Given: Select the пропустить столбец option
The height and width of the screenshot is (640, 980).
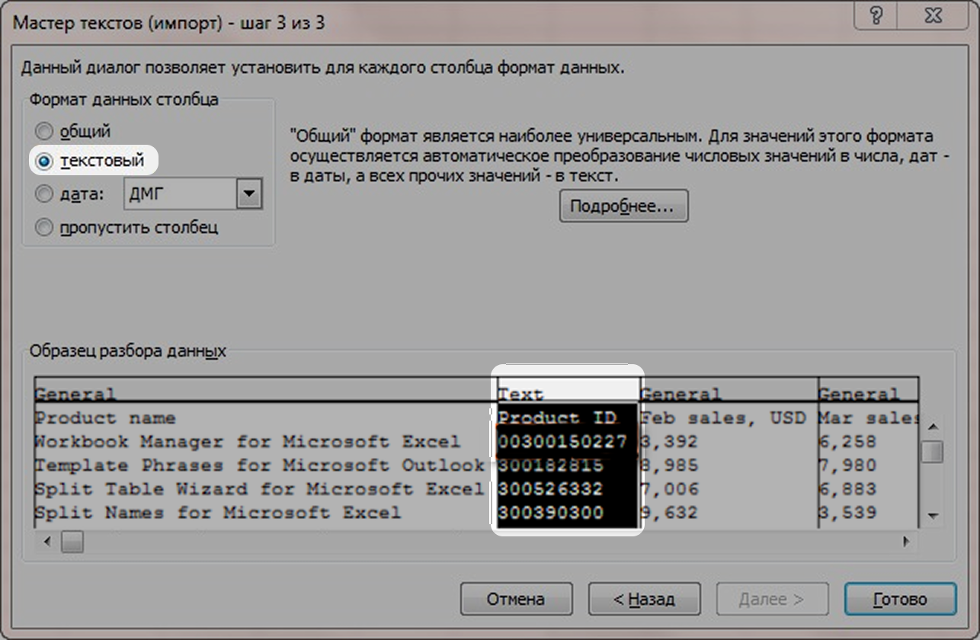Looking at the screenshot, I should pyautogui.click(x=45, y=228).
